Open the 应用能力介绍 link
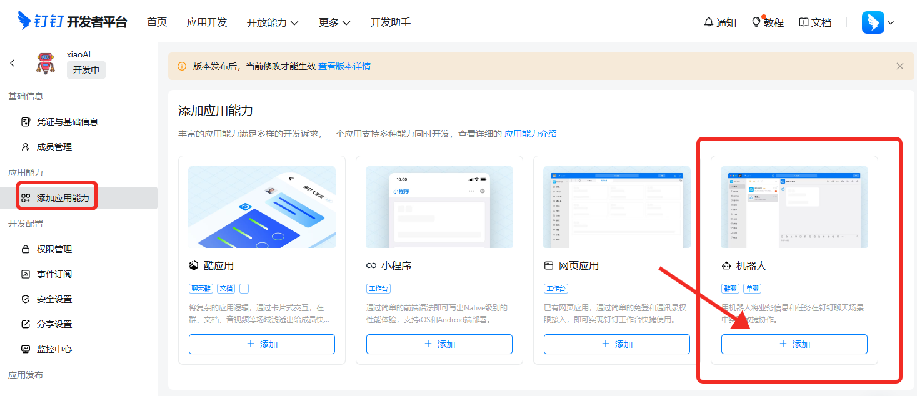The image size is (917, 396). pos(530,134)
